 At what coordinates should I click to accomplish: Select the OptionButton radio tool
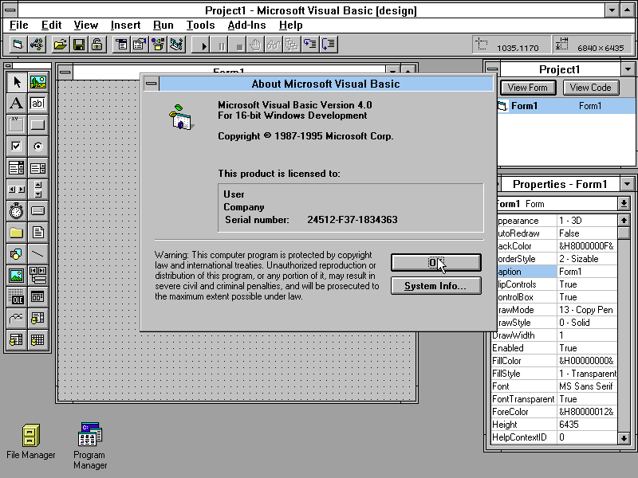pyautogui.click(x=37, y=147)
